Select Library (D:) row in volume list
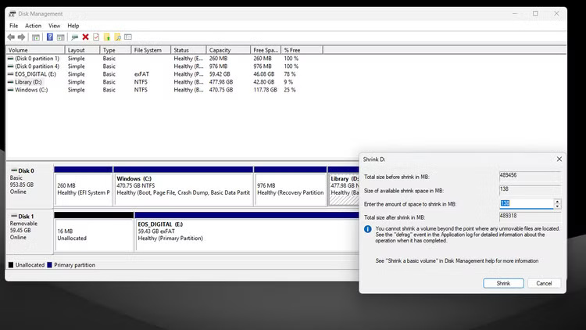The image size is (586, 330). click(x=31, y=82)
